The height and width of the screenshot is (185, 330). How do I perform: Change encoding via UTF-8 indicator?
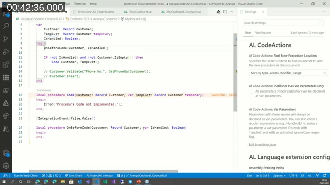(x=293, y=175)
